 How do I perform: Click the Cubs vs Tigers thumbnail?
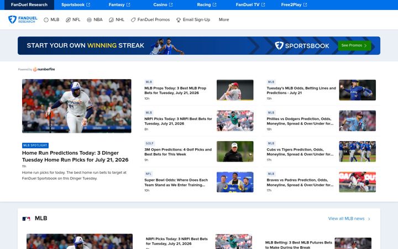(x=358, y=152)
